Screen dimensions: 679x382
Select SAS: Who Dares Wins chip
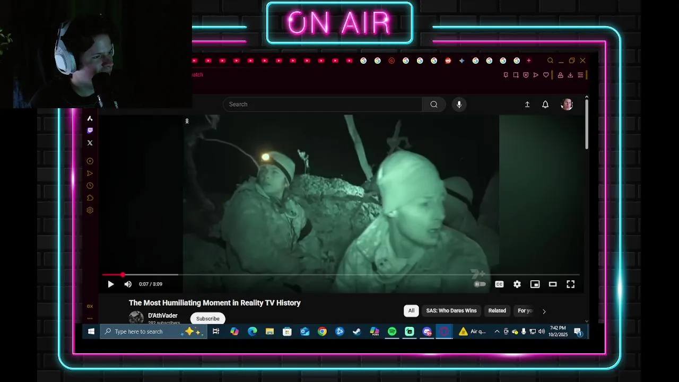pos(451,311)
